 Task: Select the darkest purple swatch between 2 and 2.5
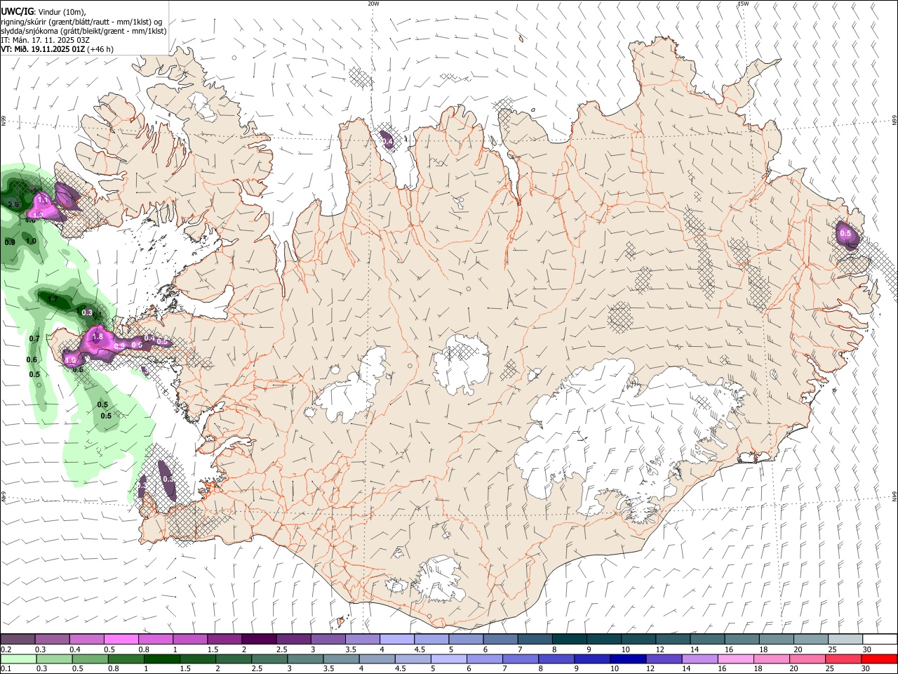(258, 640)
